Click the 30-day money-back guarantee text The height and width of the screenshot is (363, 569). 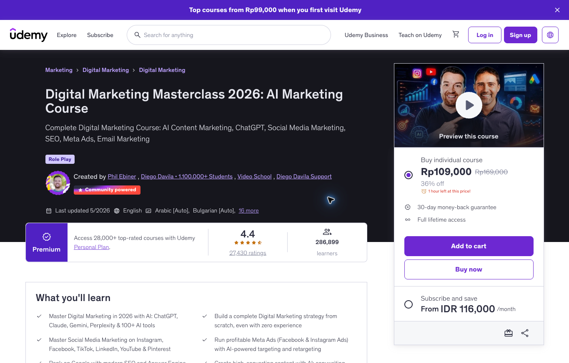coord(457,207)
